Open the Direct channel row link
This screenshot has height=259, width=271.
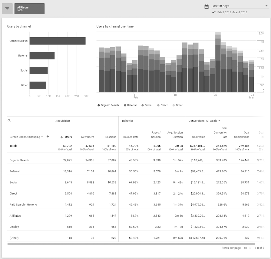point(13,194)
